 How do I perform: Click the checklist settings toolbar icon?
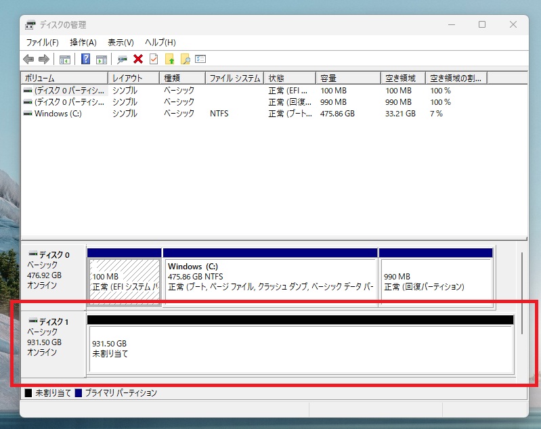[x=200, y=59]
